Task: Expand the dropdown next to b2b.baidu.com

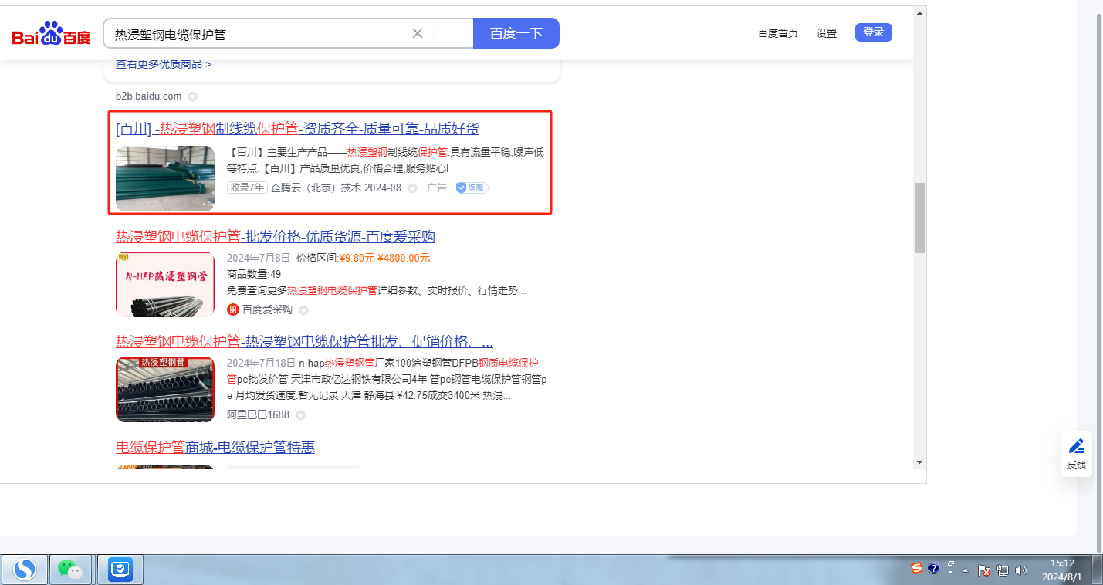Action: point(193,96)
